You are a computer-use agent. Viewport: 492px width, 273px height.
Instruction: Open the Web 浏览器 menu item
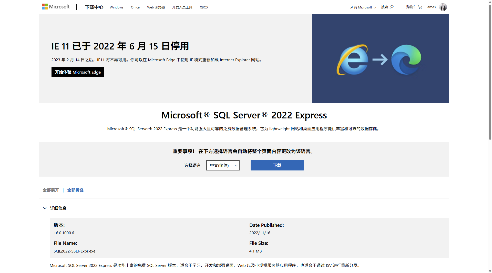click(156, 7)
